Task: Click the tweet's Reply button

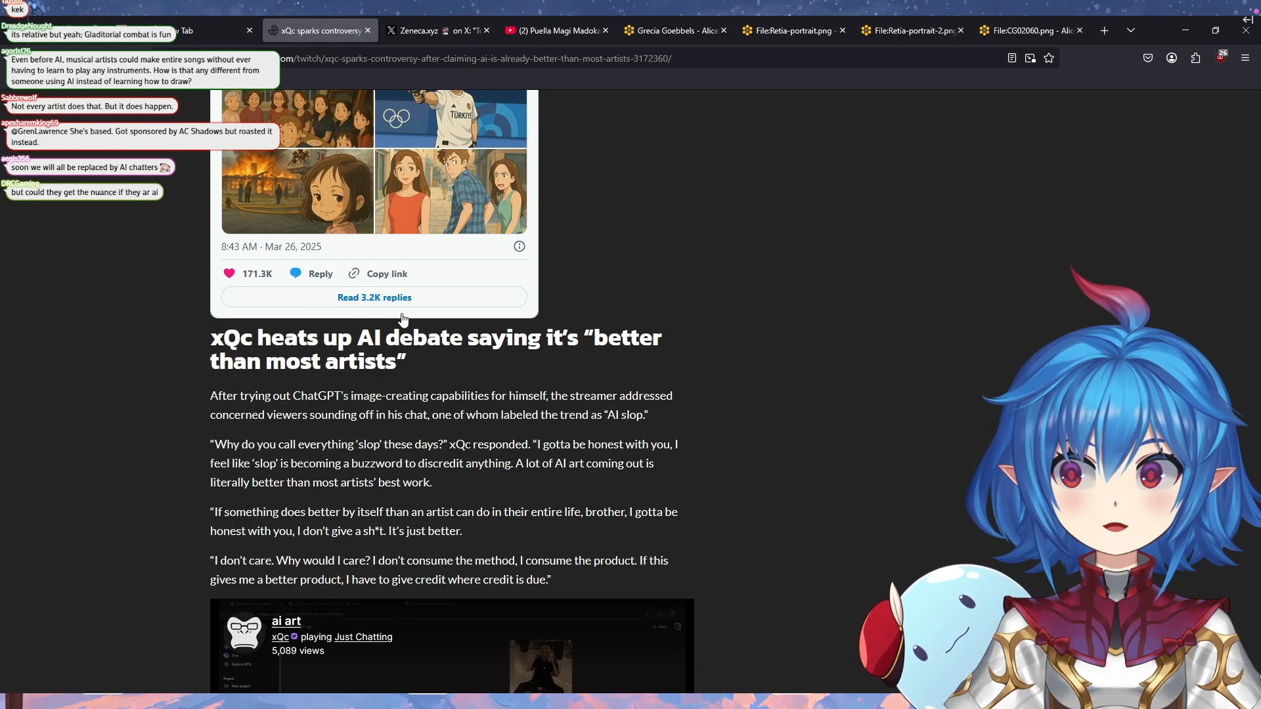Action: 312,274
